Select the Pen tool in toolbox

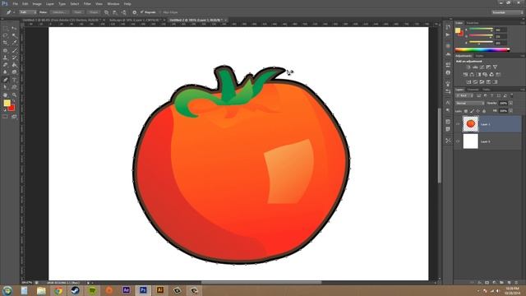click(5, 80)
